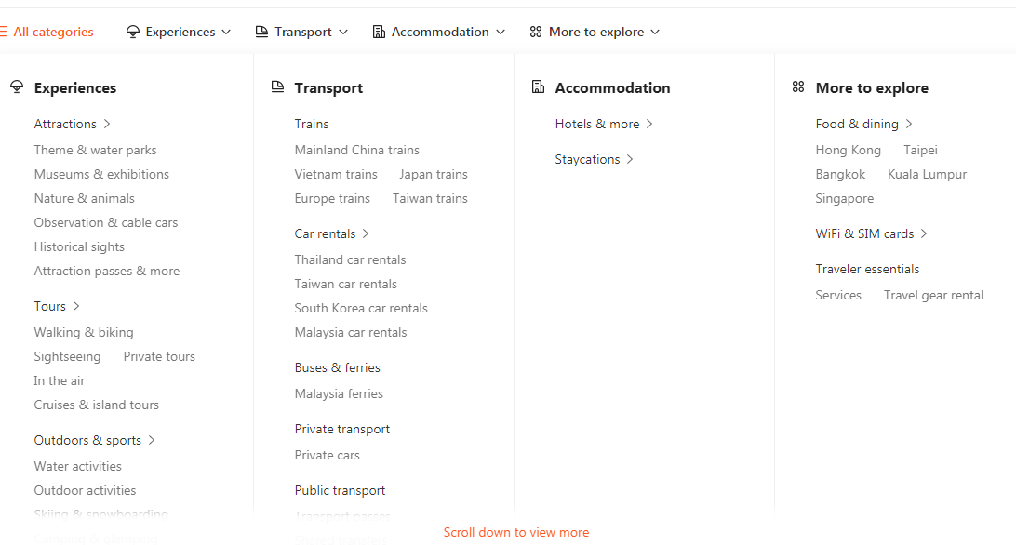Click Scroll down to view more
Screen dimensions: 1016x545
515,533
